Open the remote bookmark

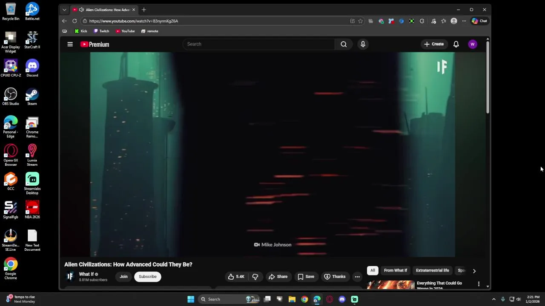[149, 31]
